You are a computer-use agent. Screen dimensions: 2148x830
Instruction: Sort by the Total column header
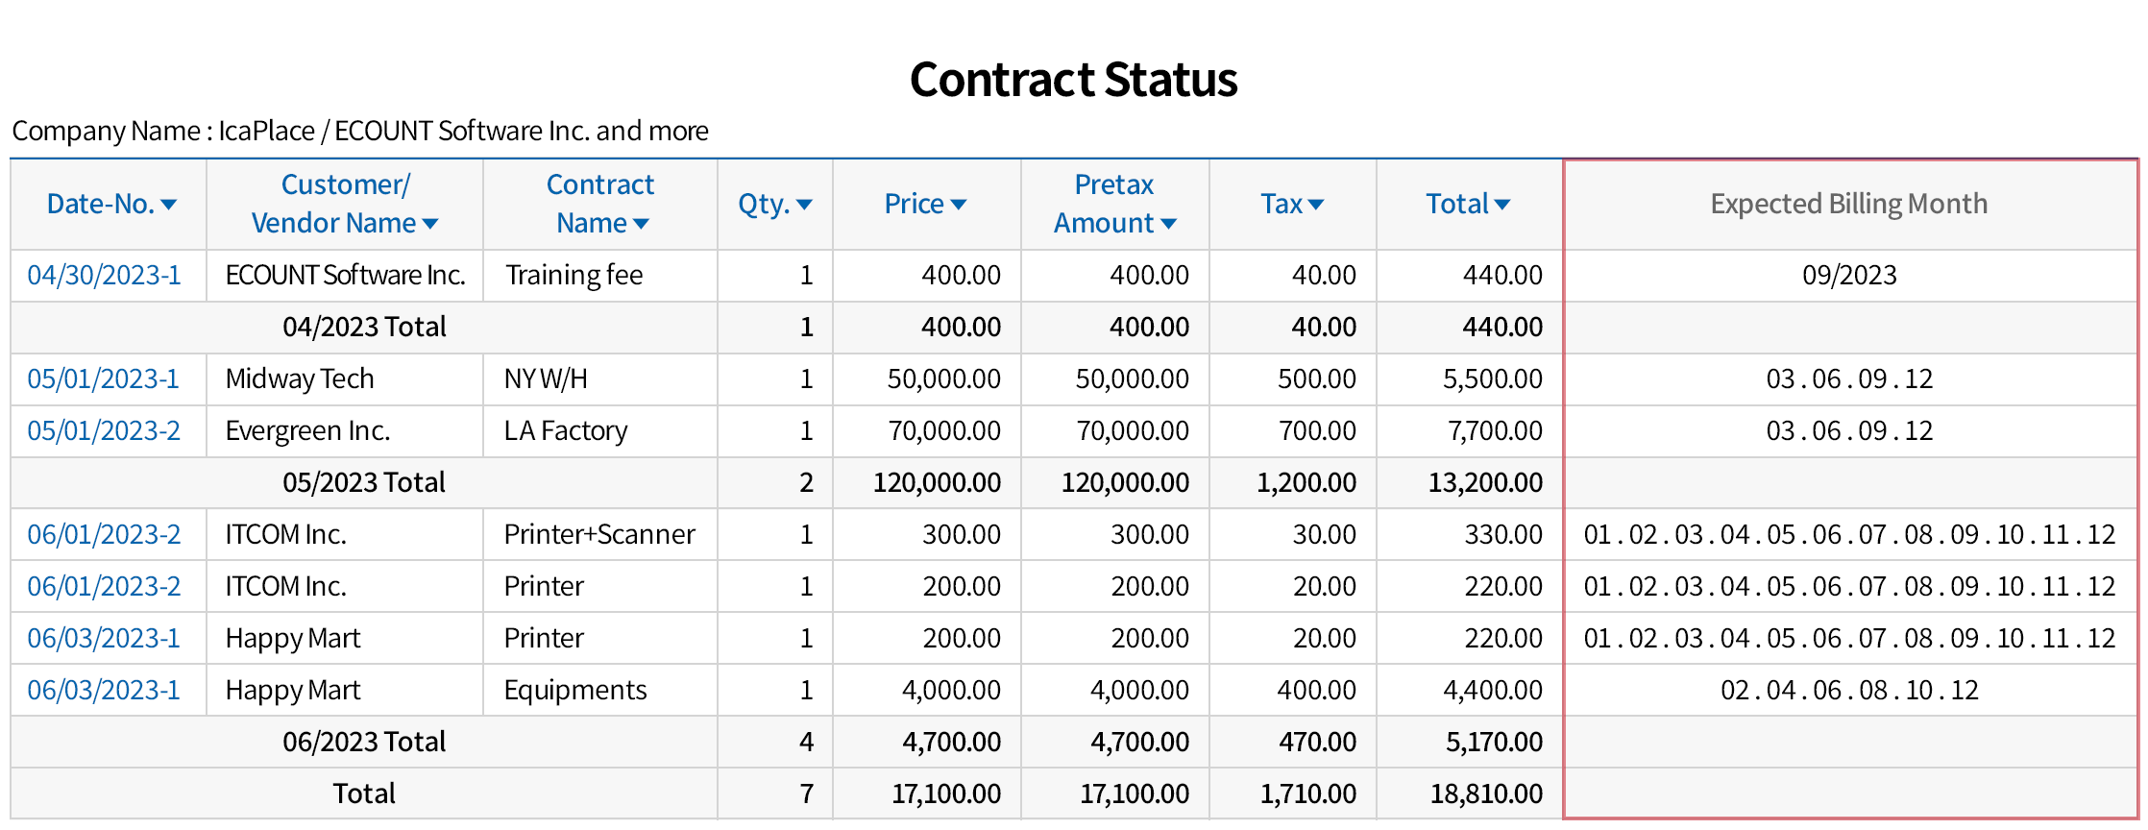1467,205
